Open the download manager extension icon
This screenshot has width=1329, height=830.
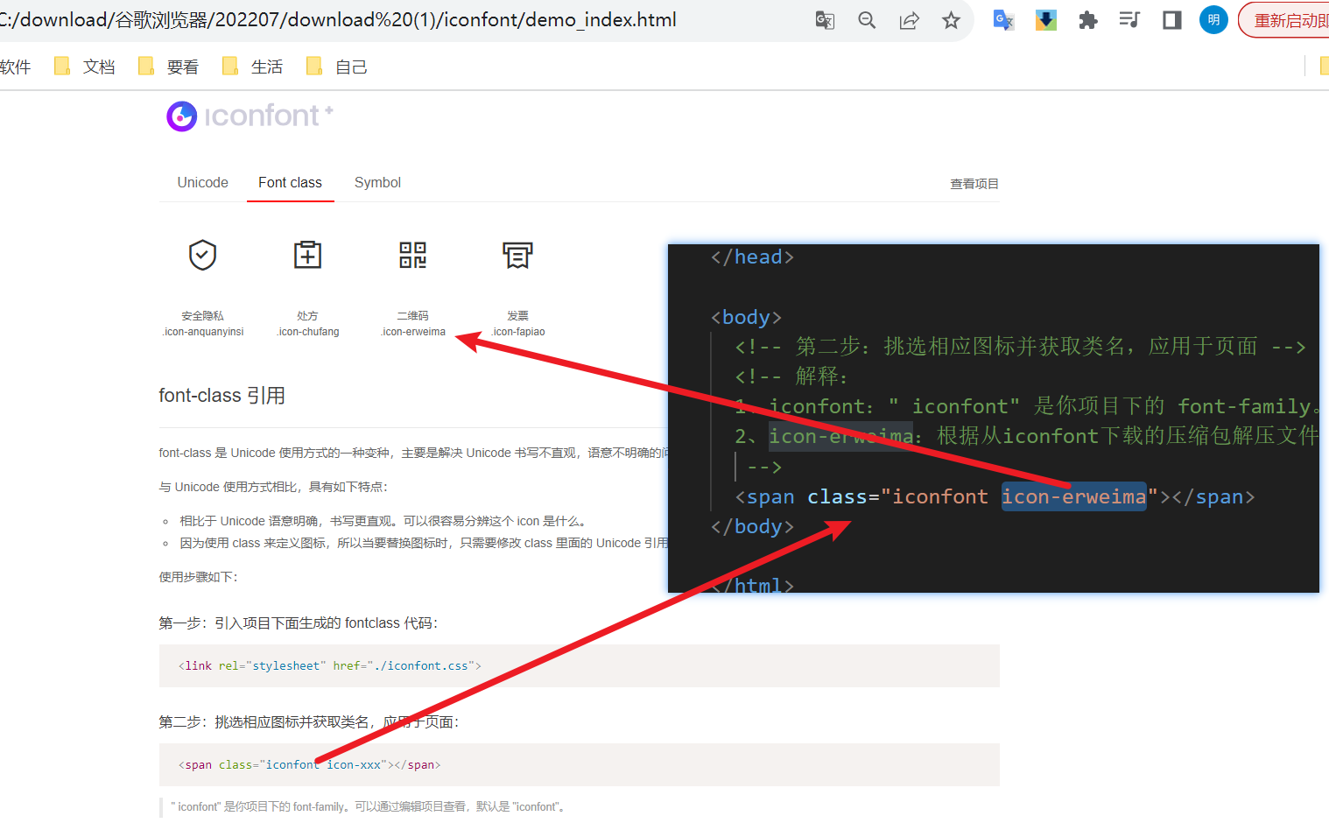[1045, 20]
